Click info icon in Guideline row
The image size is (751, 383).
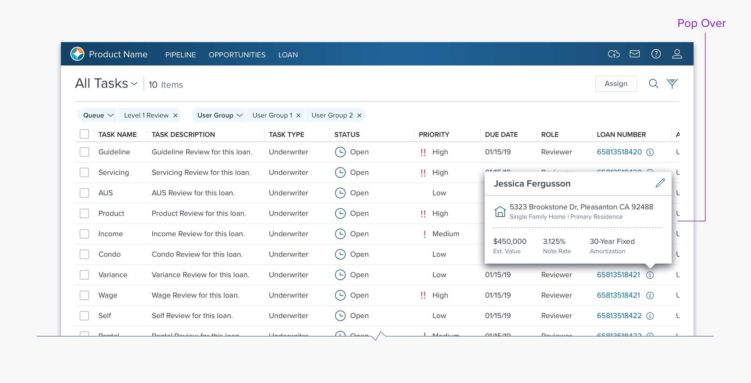coord(650,152)
